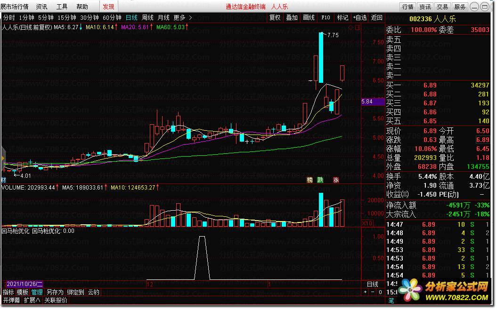
Task: Open the 发现 tab in menu bar
Action: 108,7
